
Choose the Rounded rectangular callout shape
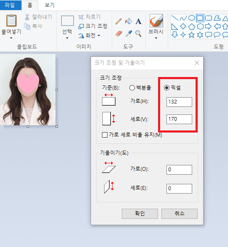coord(209,35)
